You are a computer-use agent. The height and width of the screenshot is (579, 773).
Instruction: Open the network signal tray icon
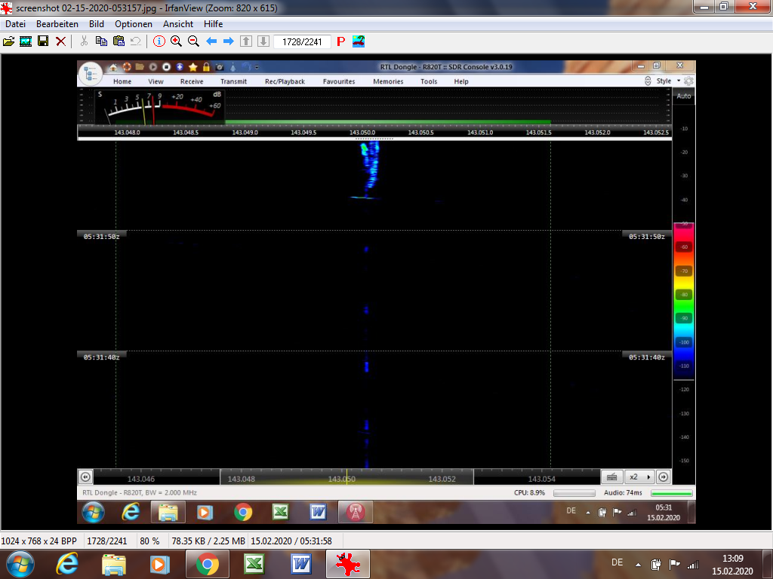click(693, 564)
